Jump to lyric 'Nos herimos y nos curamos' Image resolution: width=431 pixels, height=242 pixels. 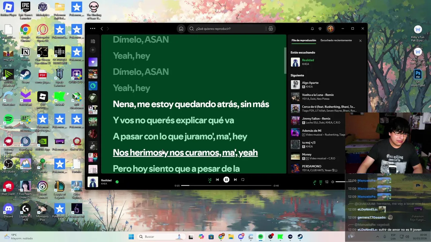185,153
